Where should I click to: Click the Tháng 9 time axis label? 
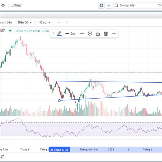[x=25, y=150]
